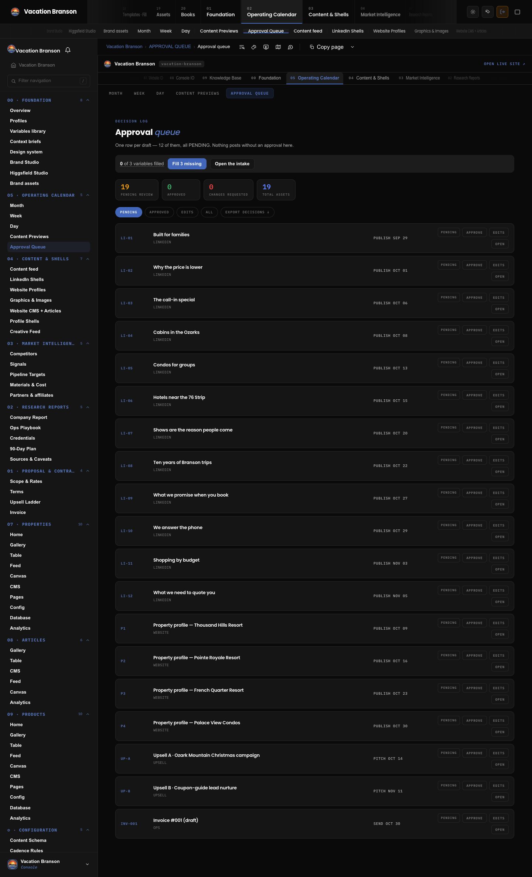Select the WEEK tab above the Decision Log
Viewport: 532px width, 877px height.
(x=139, y=94)
